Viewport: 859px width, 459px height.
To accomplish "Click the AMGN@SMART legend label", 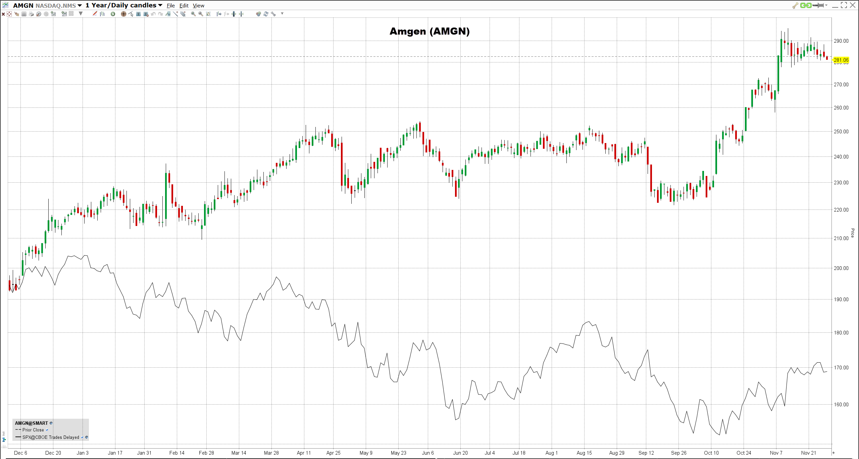I will pos(32,423).
